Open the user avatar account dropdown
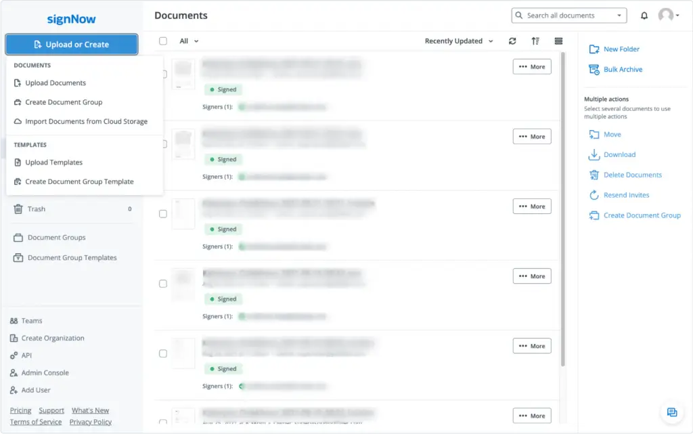This screenshot has height=434, width=693. click(669, 16)
